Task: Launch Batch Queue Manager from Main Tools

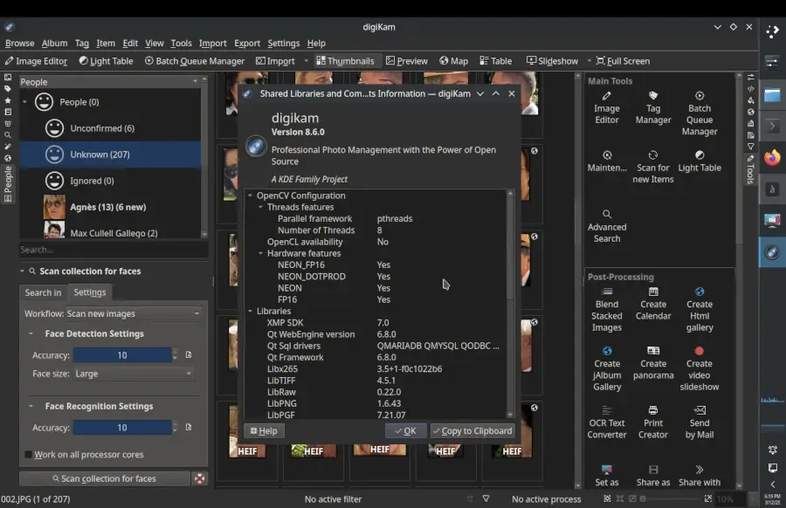Action: click(x=700, y=113)
